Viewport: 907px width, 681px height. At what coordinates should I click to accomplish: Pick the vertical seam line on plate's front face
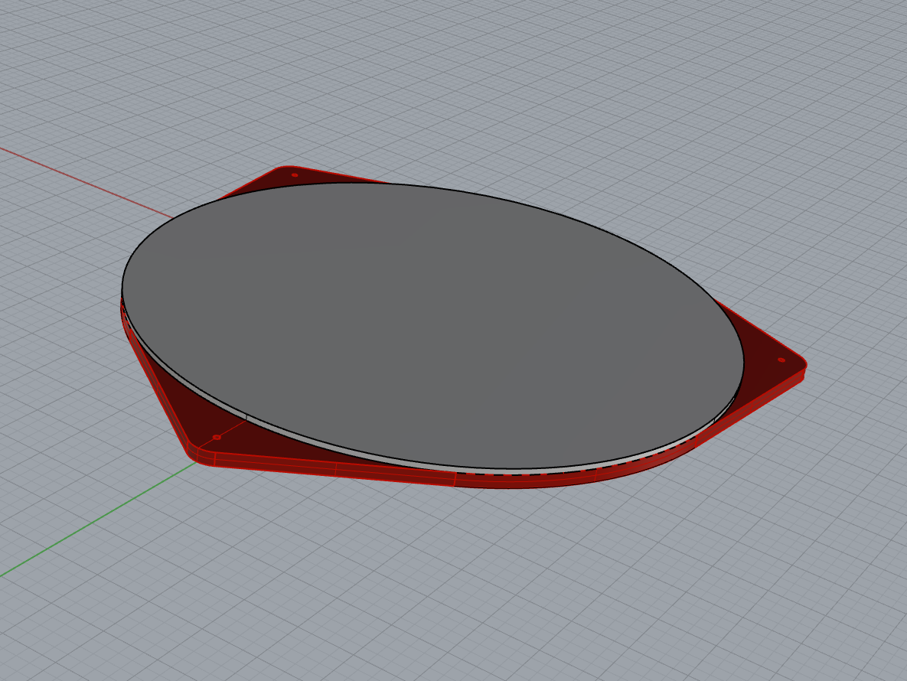[x=336, y=468]
